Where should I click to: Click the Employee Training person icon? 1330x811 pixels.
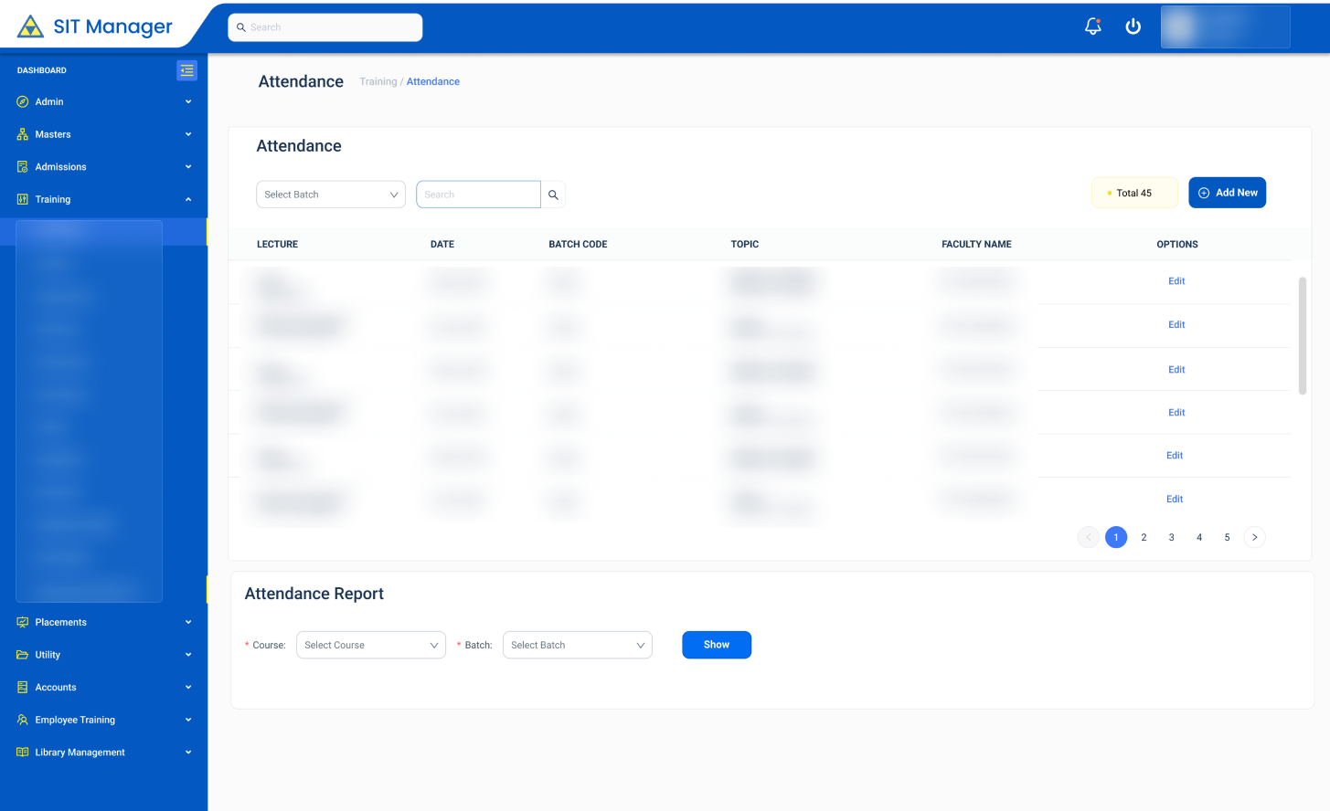pos(23,720)
